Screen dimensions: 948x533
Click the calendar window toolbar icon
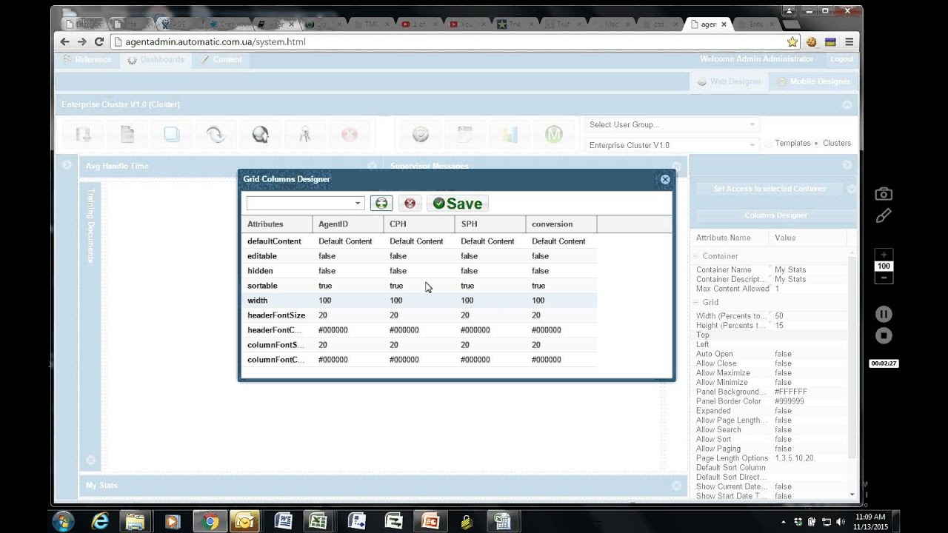pos(465,135)
